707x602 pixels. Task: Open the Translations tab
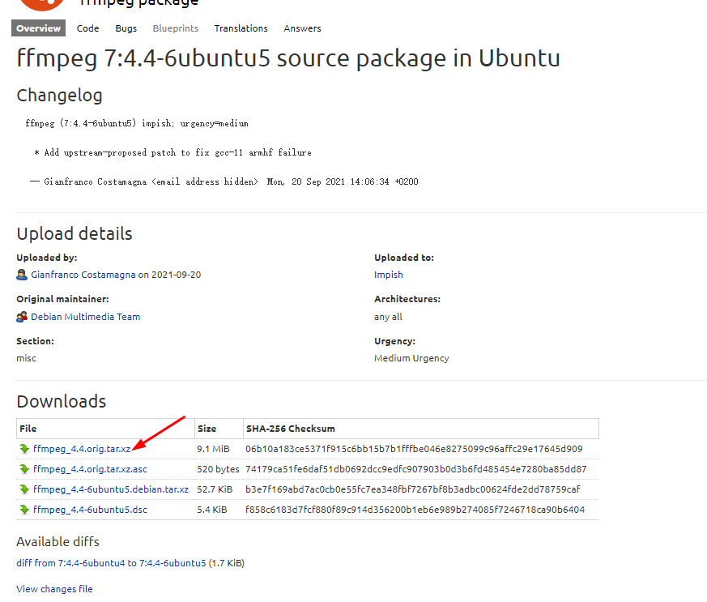tap(241, 28)
